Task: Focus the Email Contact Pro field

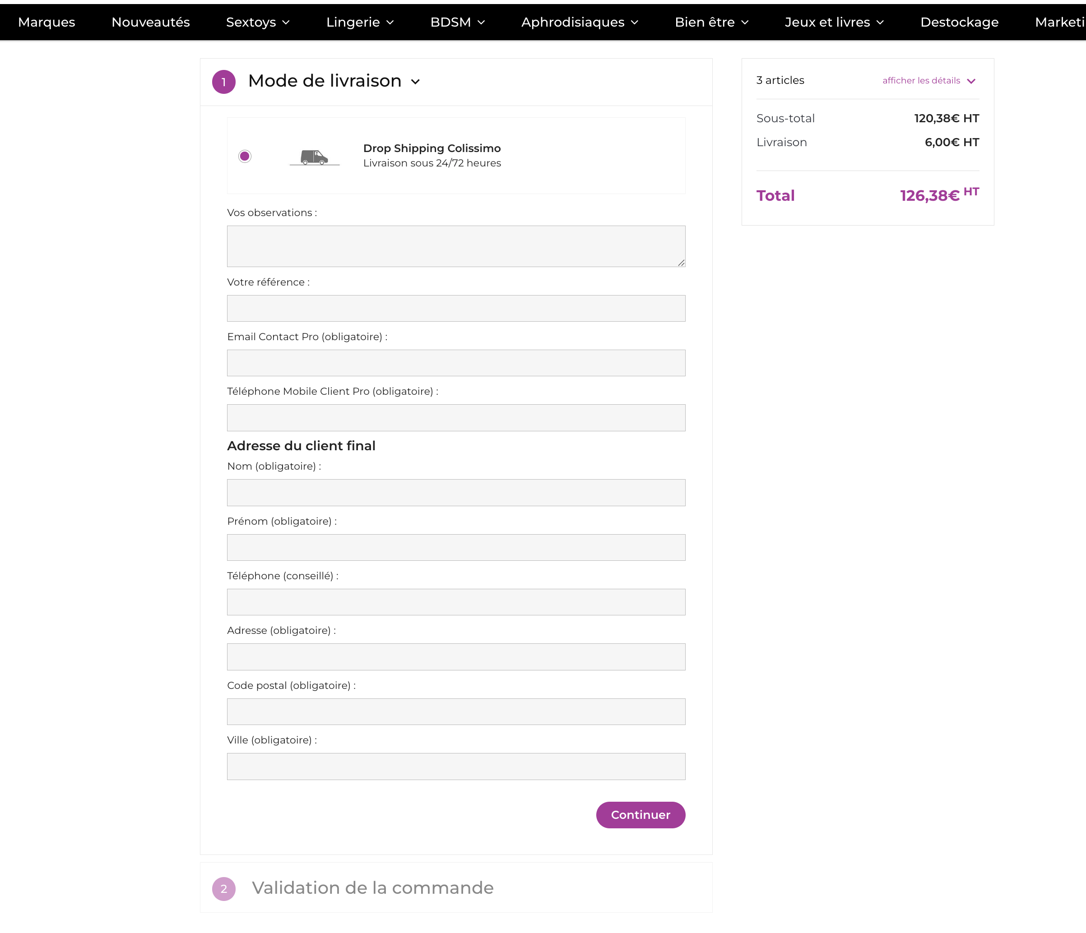Action: (456, 363)
